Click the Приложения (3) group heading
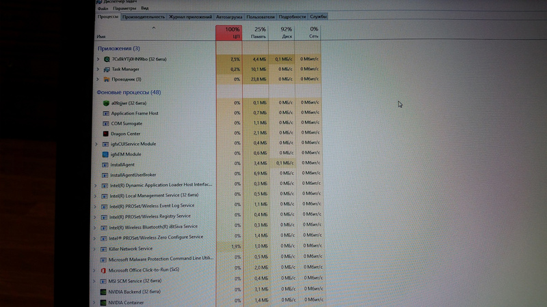 118,48
